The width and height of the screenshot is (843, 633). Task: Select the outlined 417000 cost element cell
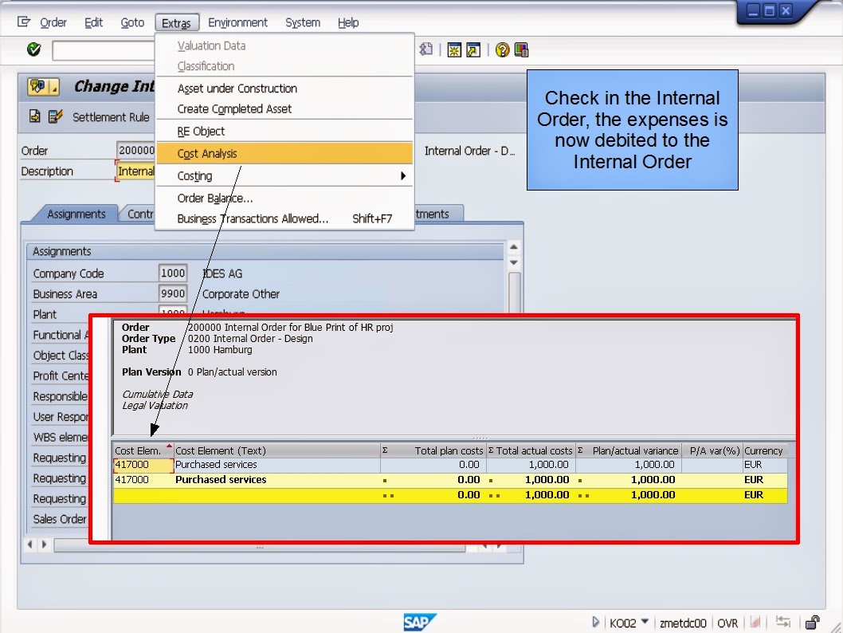coord(143,465)
